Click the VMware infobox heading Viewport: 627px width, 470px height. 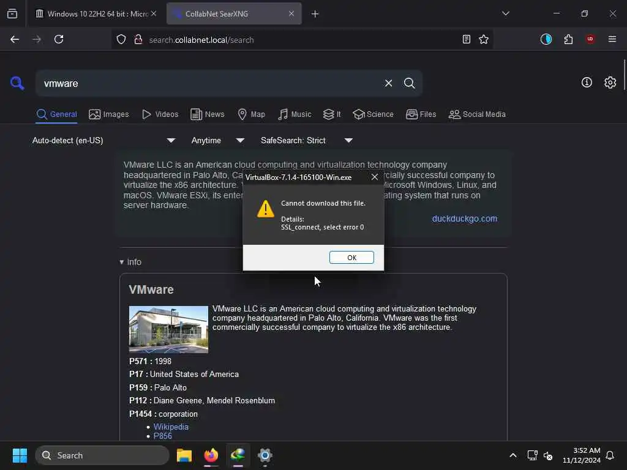coord(151,289)
